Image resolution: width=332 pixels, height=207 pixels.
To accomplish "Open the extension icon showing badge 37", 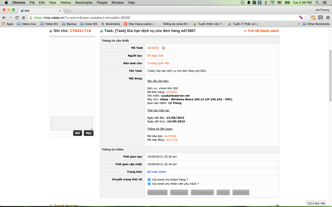I will click(x=321, y=18).
